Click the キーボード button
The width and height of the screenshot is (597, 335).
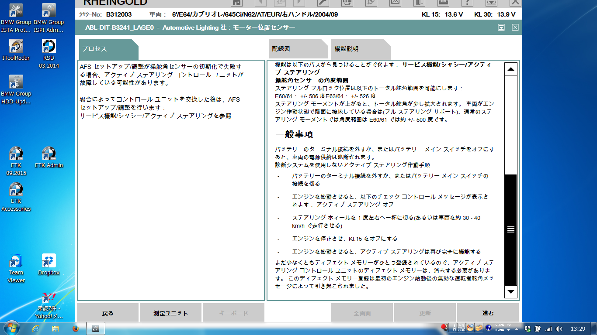point(233,313)
